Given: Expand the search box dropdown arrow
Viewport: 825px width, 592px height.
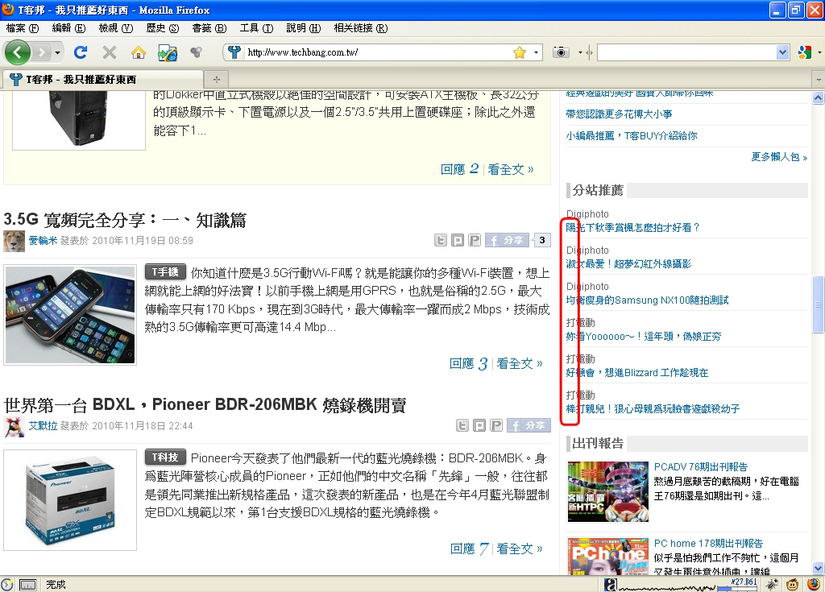Looking at the screenshot, I should 782,52.
